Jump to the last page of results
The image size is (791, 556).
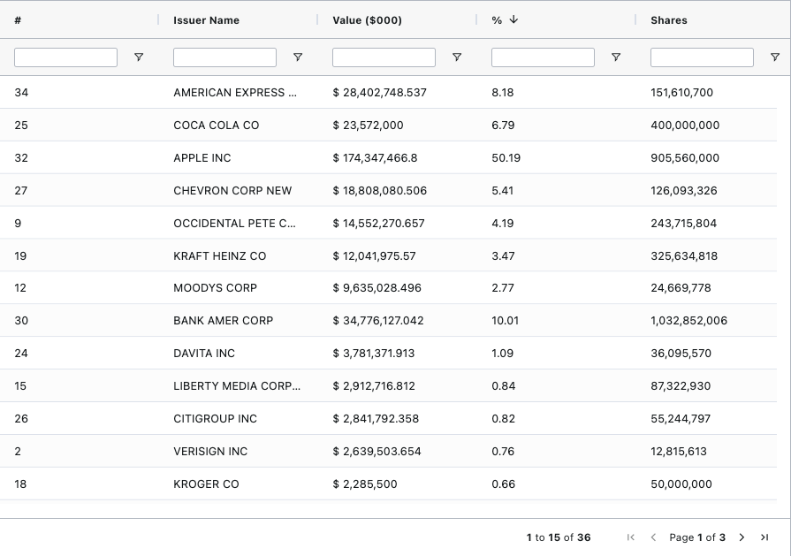764,537
